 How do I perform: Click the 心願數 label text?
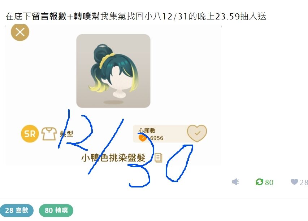[147, 131]
